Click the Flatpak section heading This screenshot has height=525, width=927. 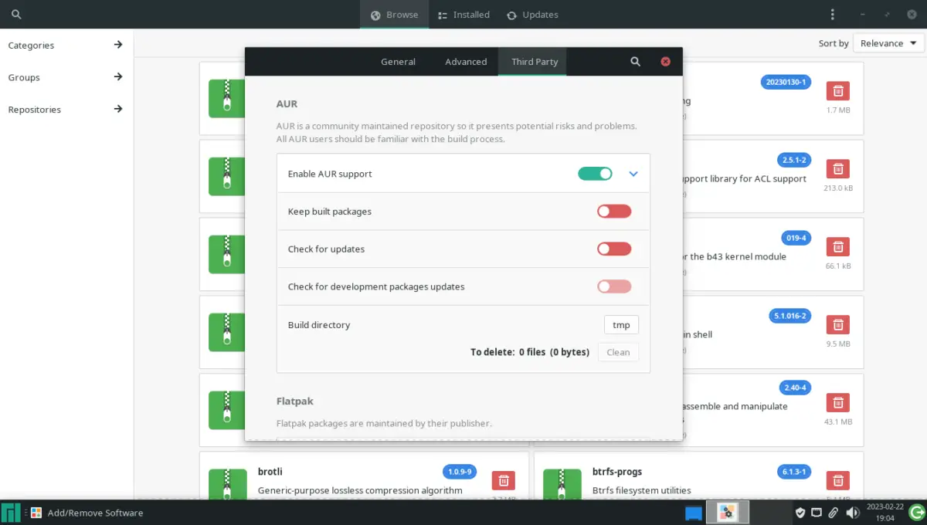coord(295,401)
